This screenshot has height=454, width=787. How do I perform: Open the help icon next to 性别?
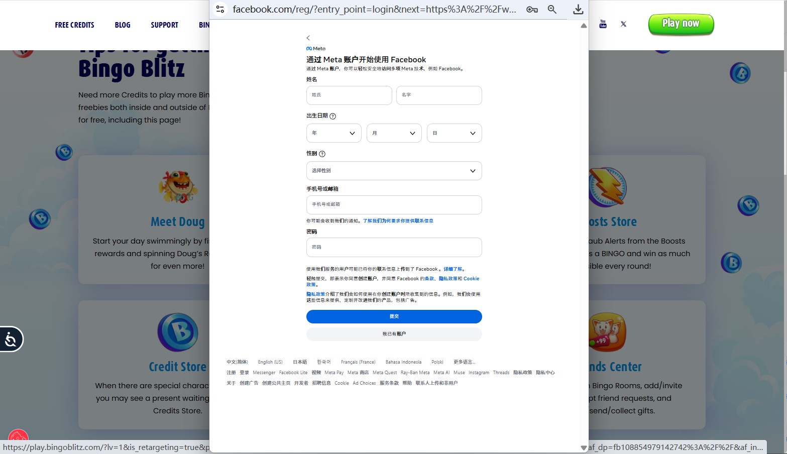(x=322, y=154)
